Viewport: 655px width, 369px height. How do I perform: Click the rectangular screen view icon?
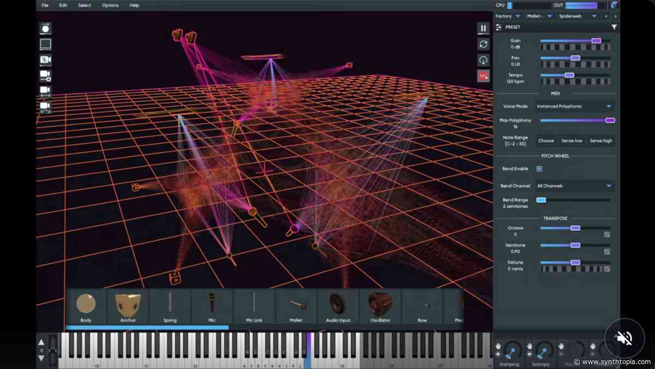(45, 44)
